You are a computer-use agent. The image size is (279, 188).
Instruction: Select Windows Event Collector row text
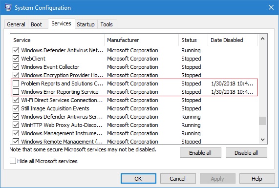click(x=50, y=67)
